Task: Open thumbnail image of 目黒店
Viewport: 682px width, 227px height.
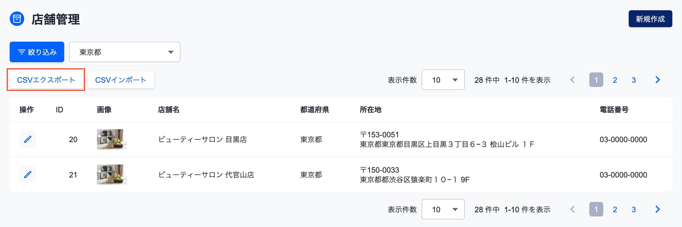Action: point(112,139)
